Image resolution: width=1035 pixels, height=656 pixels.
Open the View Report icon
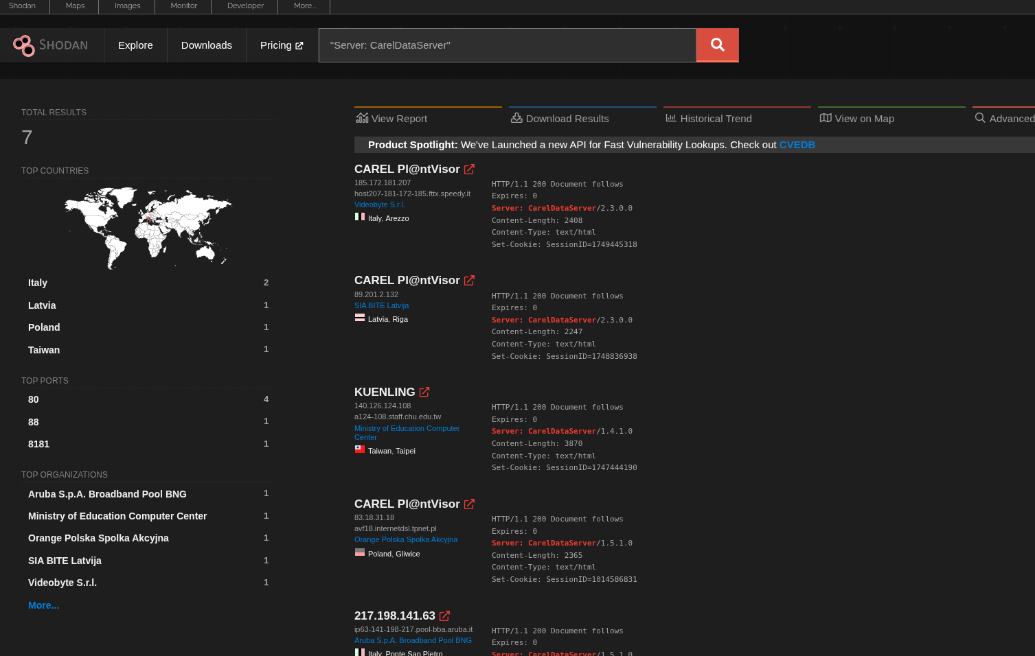point(362,117)
